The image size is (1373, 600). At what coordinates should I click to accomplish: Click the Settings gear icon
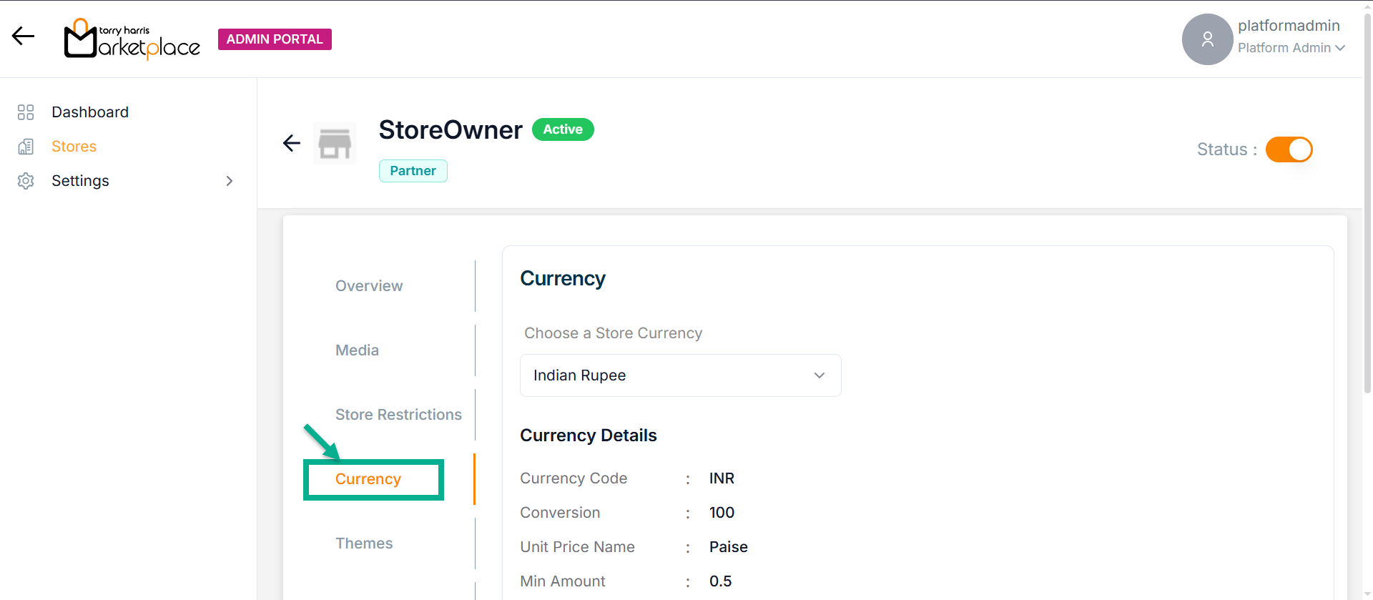26,181
